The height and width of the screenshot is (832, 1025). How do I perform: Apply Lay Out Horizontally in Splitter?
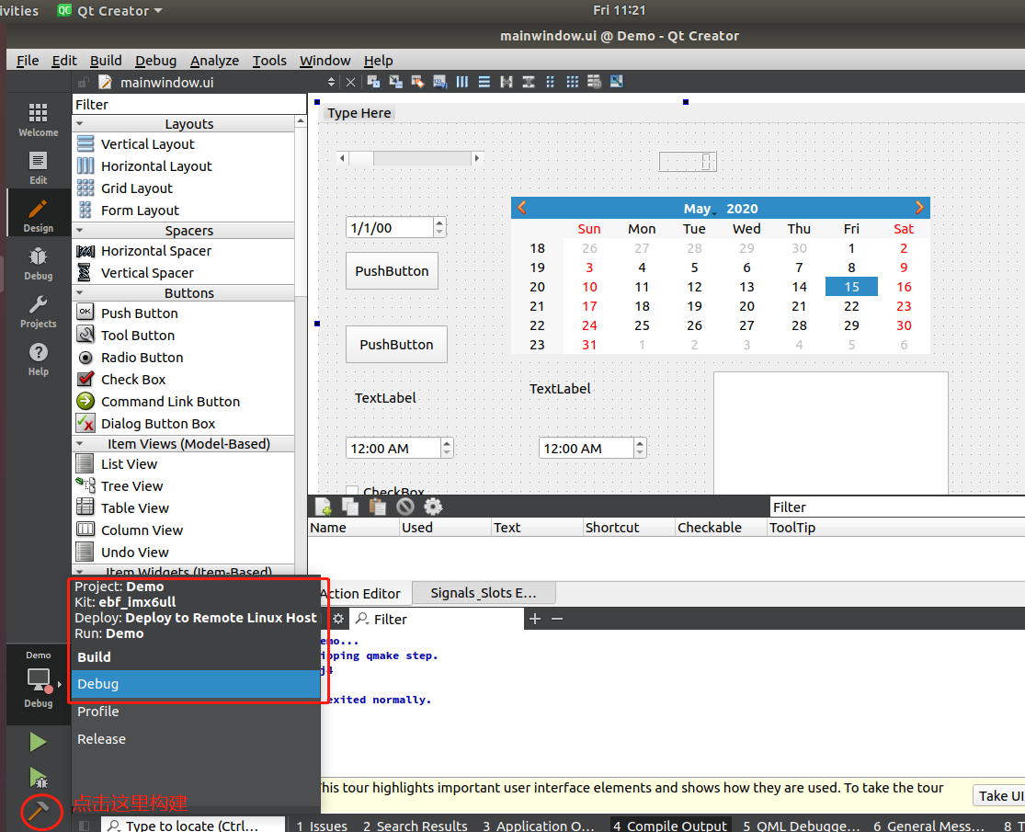506,82
